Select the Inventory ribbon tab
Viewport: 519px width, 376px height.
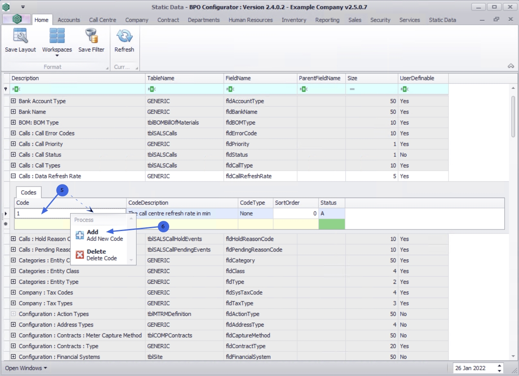click(x=294, y=20)
